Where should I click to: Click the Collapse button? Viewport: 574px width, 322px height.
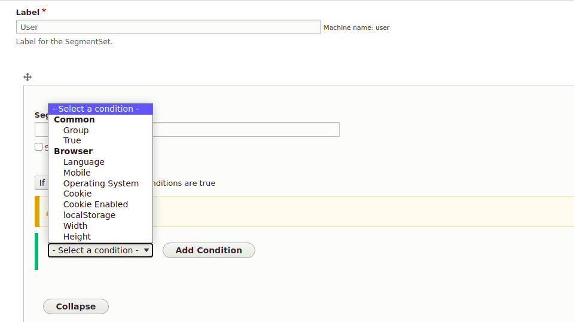pyautogui.click(x=76, y=306)
